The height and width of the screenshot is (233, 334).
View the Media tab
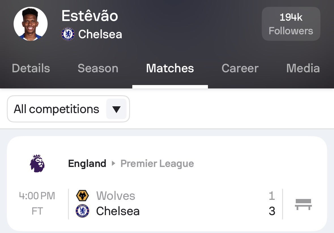(x=303, y=68)
